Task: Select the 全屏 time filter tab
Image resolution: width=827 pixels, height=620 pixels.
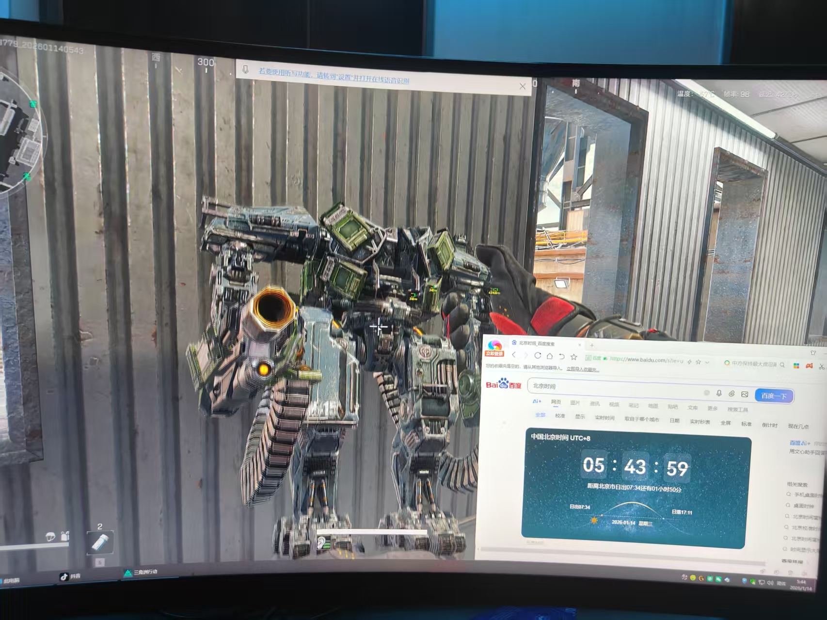Action: [725, 423]
